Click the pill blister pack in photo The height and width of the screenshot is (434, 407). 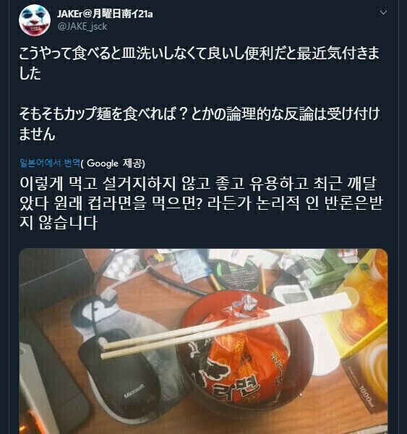pyautogui.click(x=122, y=264)
